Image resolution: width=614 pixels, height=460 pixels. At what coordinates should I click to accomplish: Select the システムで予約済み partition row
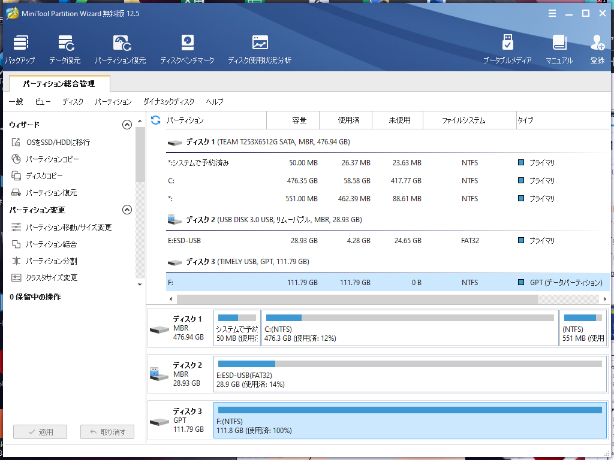pyautogui.click(x=388, y=163)
